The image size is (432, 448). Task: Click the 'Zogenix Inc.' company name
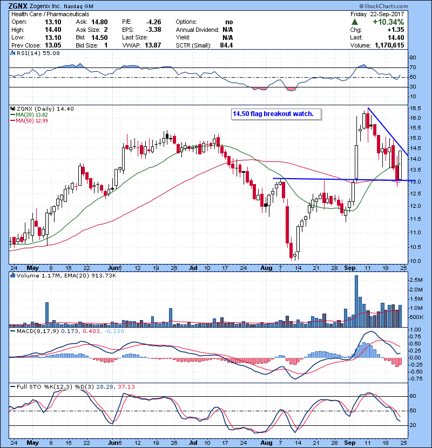(x=45, y=6)
